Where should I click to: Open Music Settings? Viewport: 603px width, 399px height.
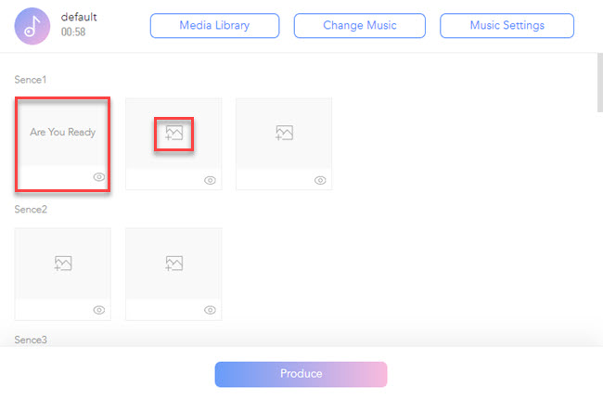(x=507, y=26)
